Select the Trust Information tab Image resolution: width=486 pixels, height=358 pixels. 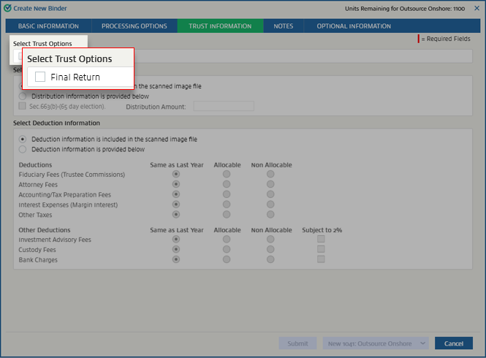pos(220,26)
